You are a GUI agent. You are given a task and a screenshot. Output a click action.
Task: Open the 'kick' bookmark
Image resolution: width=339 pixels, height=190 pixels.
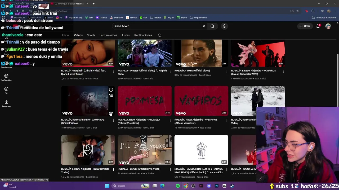(143, 18)
